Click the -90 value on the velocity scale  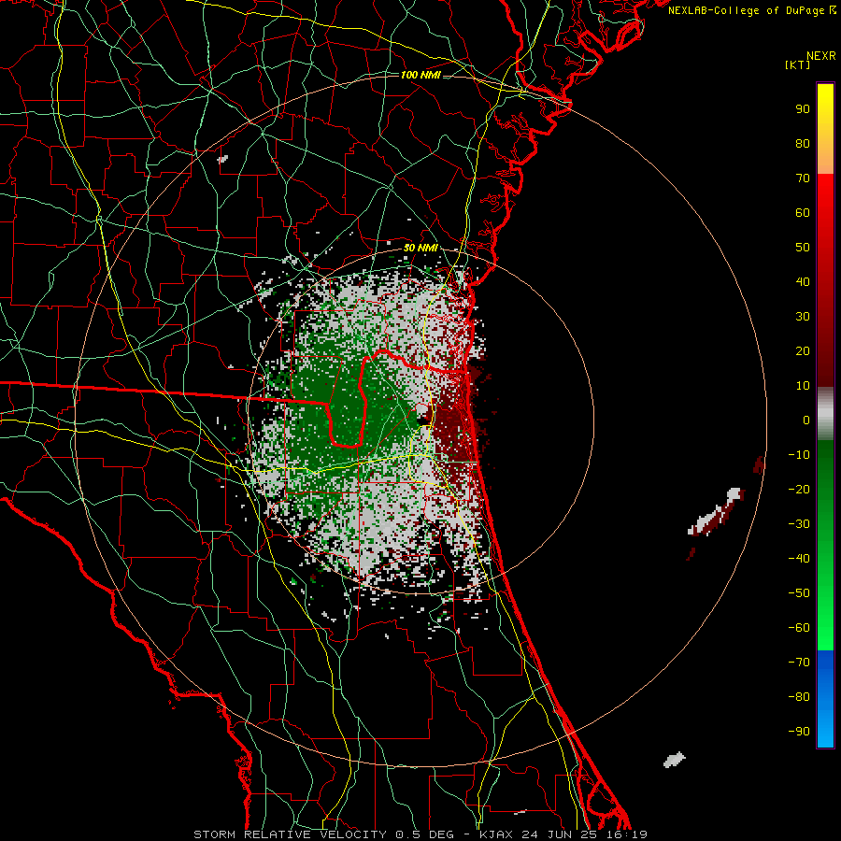point(799,732)
